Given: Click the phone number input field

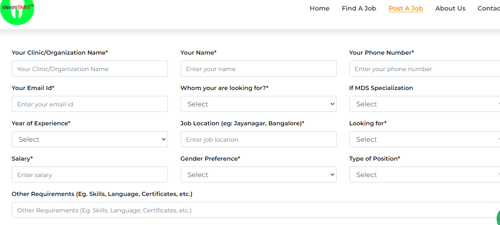Looking at the screenshot, I should (424, 69).
